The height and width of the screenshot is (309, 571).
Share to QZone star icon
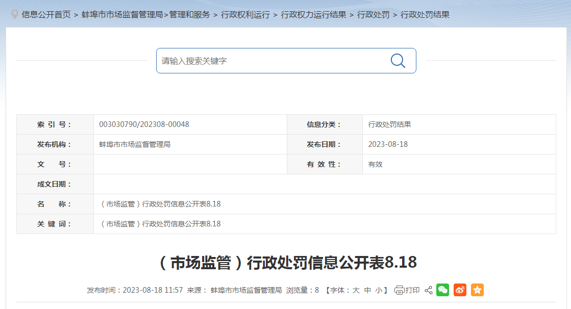click(477, 290)
